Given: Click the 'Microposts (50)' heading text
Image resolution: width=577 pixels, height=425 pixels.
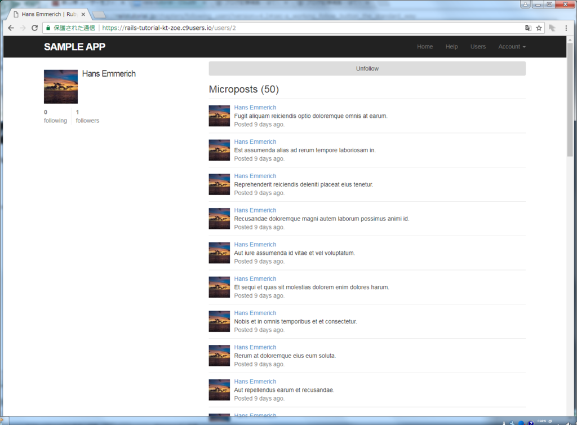Looking at the screenshot, I should [x=244, y=90].
